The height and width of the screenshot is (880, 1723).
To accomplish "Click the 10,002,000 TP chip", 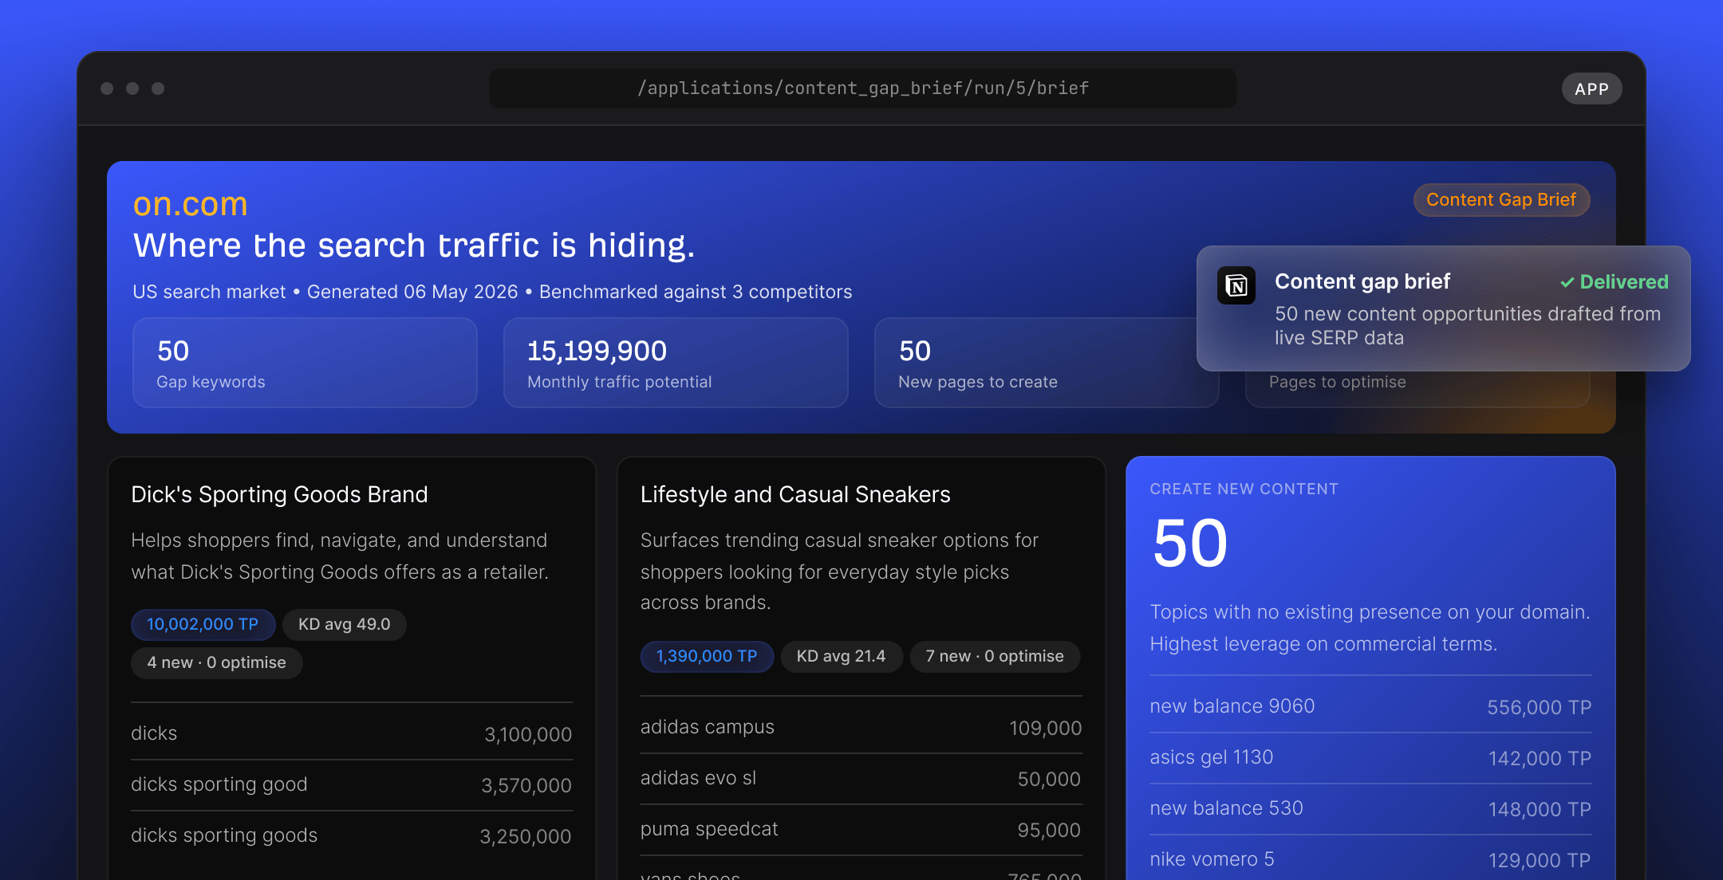I will (203, 624).
